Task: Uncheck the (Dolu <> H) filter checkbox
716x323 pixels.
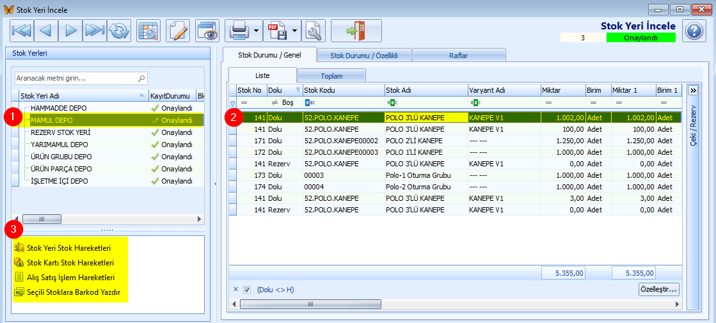Action: (247, 289)
